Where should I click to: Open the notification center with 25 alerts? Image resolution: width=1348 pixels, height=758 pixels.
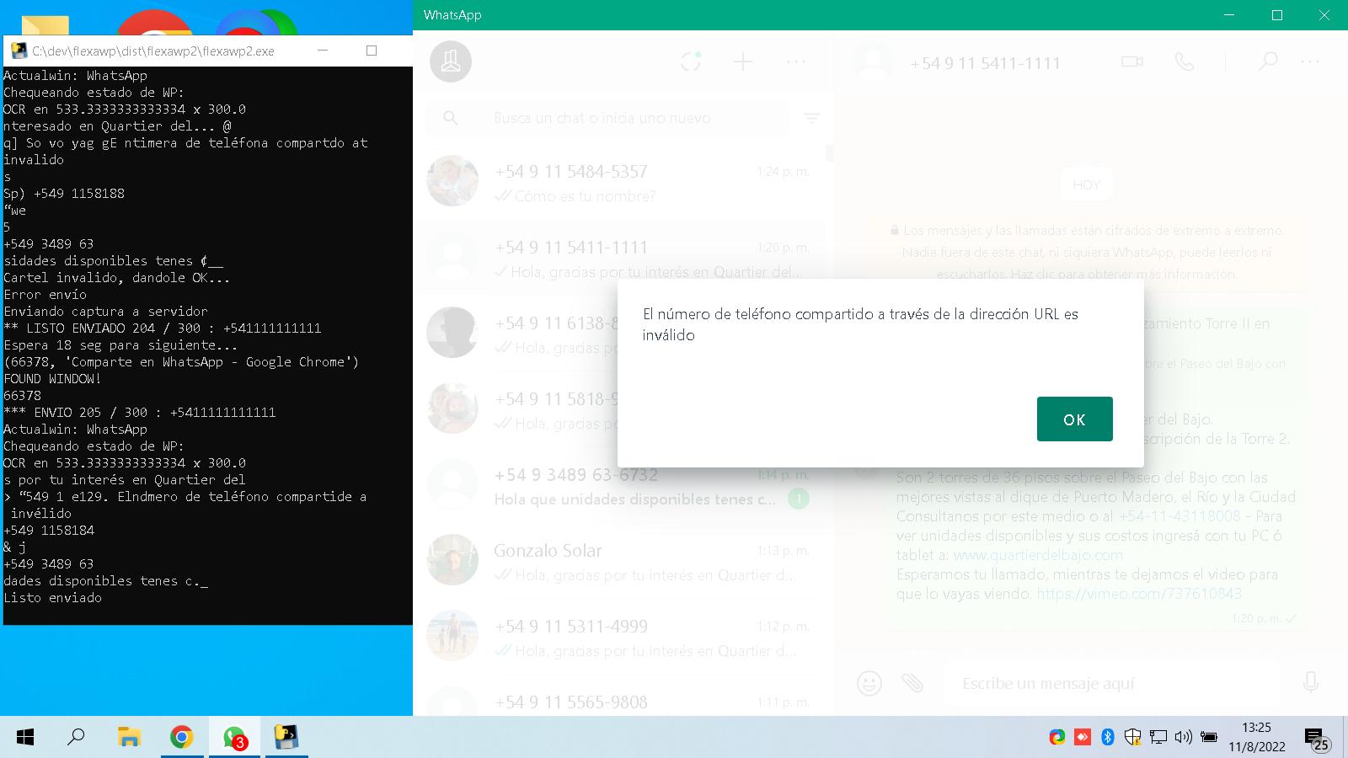tap(1317, 739)
